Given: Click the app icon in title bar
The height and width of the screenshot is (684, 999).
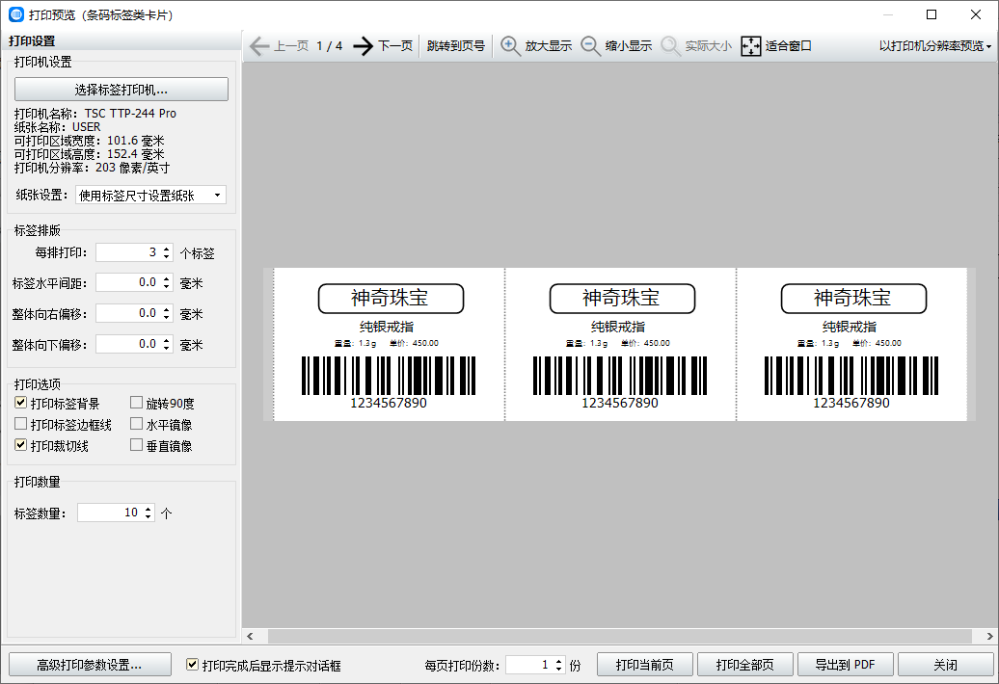Looking at the screenshot, I should coord(15,14).
